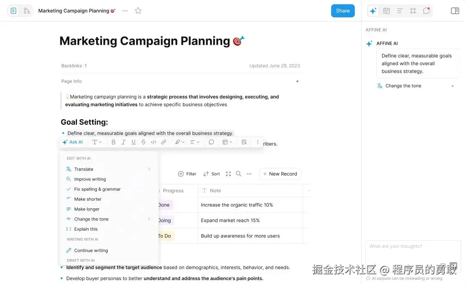The image size is (465, 284).
Task: Select Change the tone in AI menu
Action: [108, 219]
